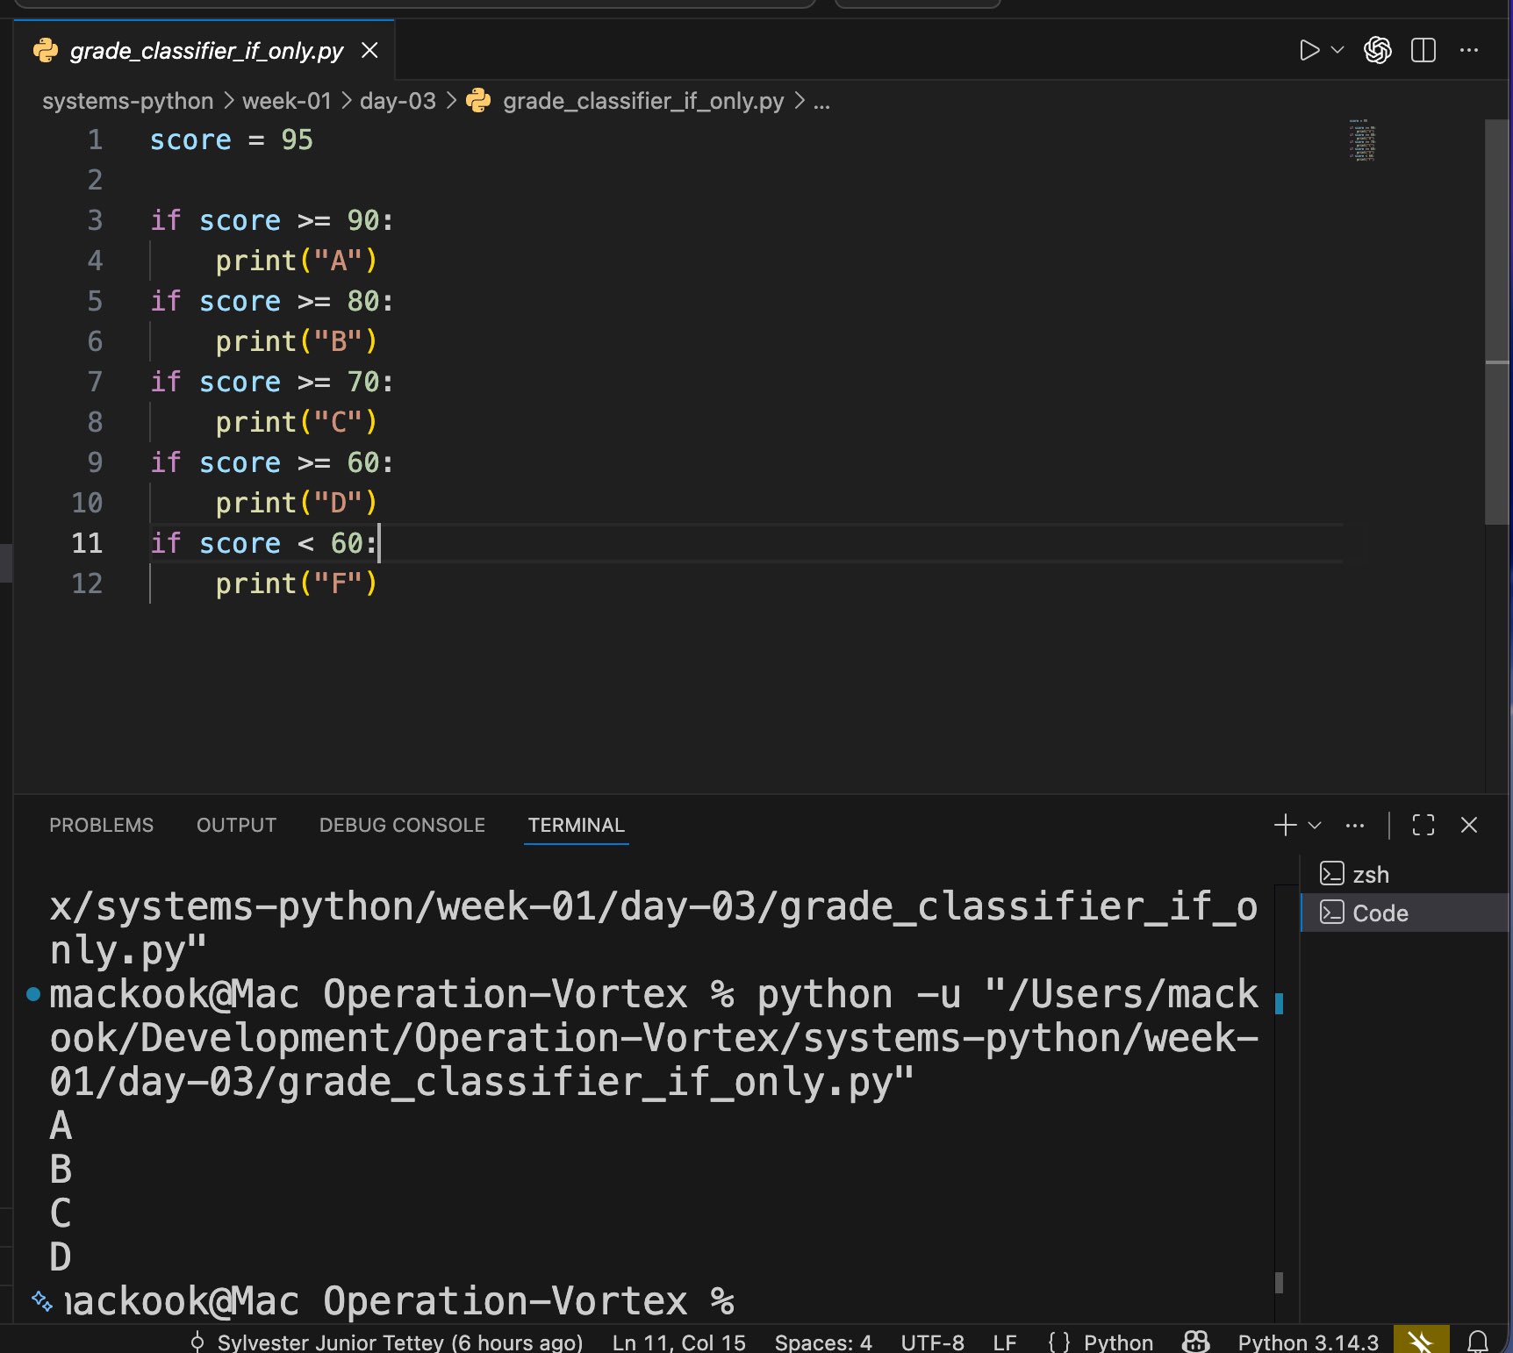Viewport: 1513px width, 1353px height.
Task: Click week-01 in the breadcrumb path
Action: click(x=286, y=101)
